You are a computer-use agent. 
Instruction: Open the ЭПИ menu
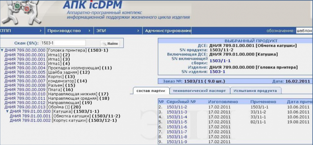[118, 31]
